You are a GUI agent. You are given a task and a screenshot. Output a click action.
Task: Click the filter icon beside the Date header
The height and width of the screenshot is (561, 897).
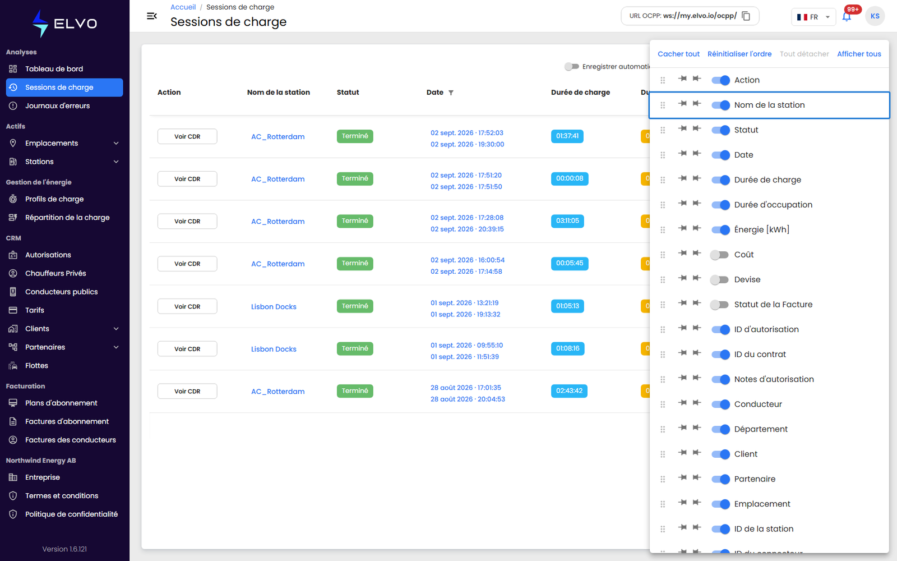click(451, 93)
